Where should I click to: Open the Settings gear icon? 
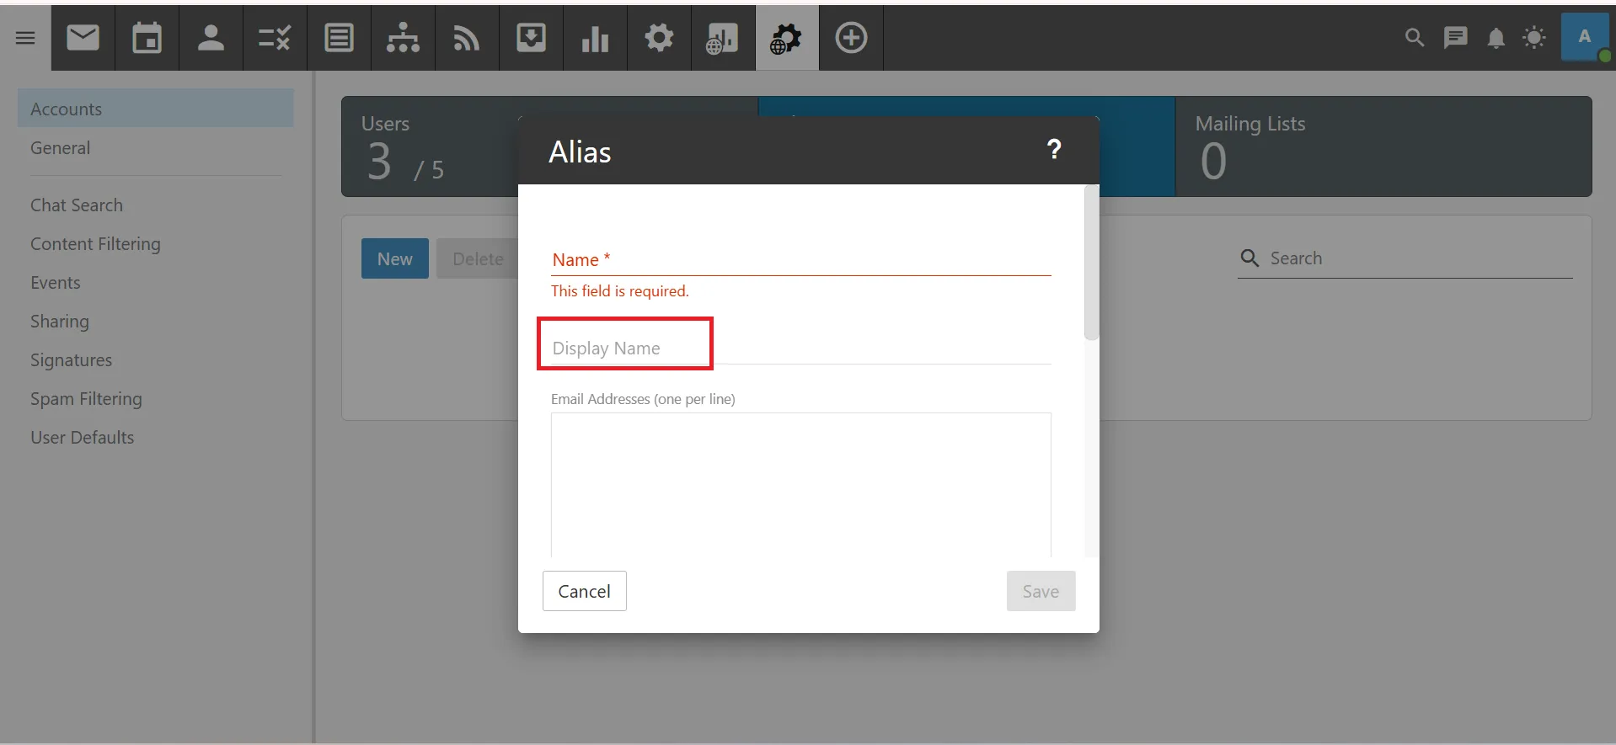[x=659, y=38]
